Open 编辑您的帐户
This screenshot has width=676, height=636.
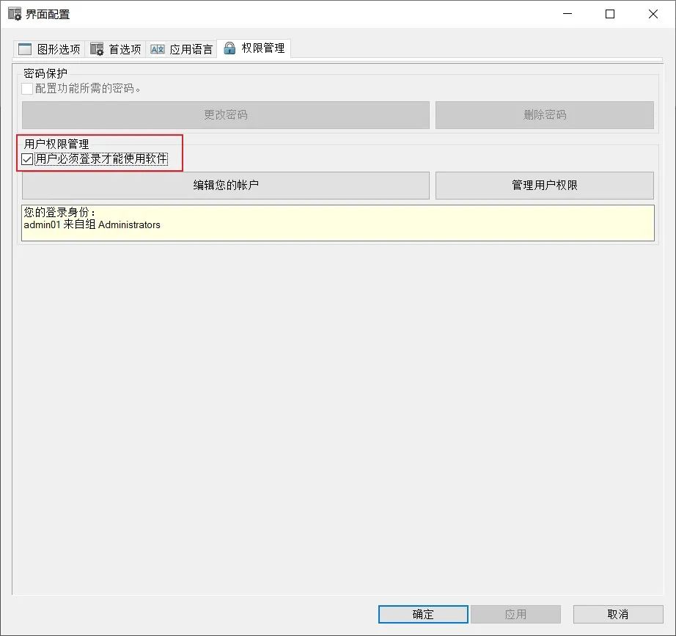tap(225, 185)
